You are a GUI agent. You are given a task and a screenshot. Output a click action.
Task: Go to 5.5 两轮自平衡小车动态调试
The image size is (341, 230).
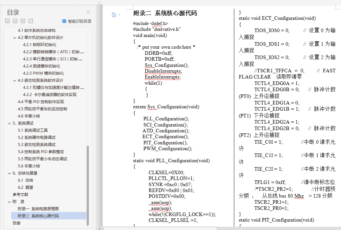(43, 159)
